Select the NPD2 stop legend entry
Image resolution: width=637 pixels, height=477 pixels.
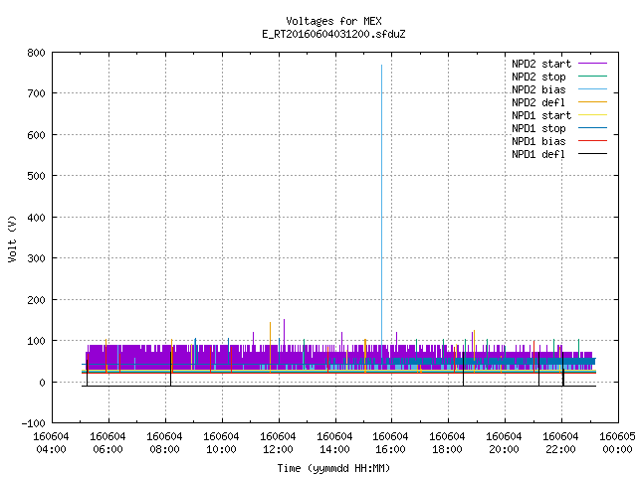click(538, 77)
